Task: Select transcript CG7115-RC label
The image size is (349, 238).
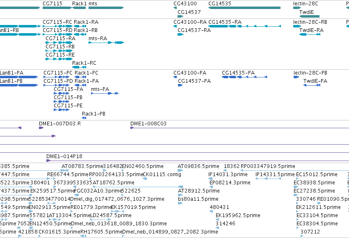Action: pos(57,22)
